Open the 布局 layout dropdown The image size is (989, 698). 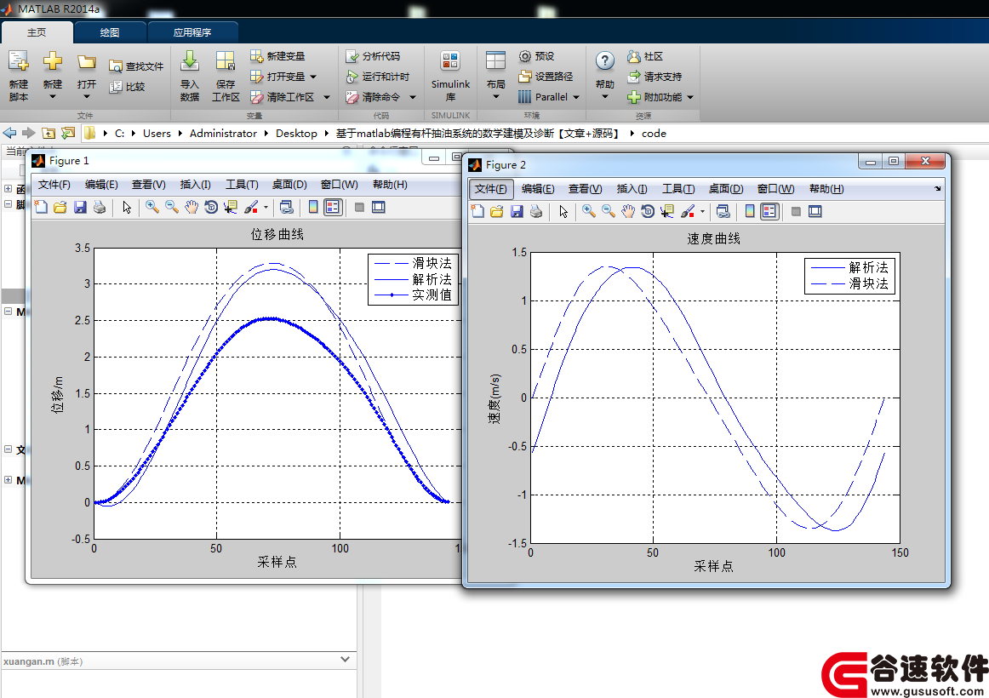495,76
